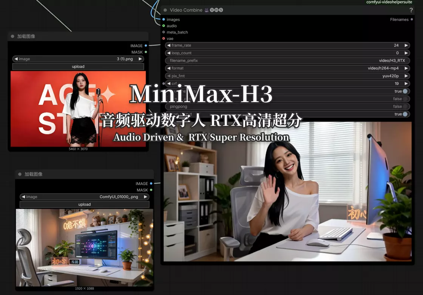
Task: Advance pix_fmt with its right arrow
Action: 406,76
